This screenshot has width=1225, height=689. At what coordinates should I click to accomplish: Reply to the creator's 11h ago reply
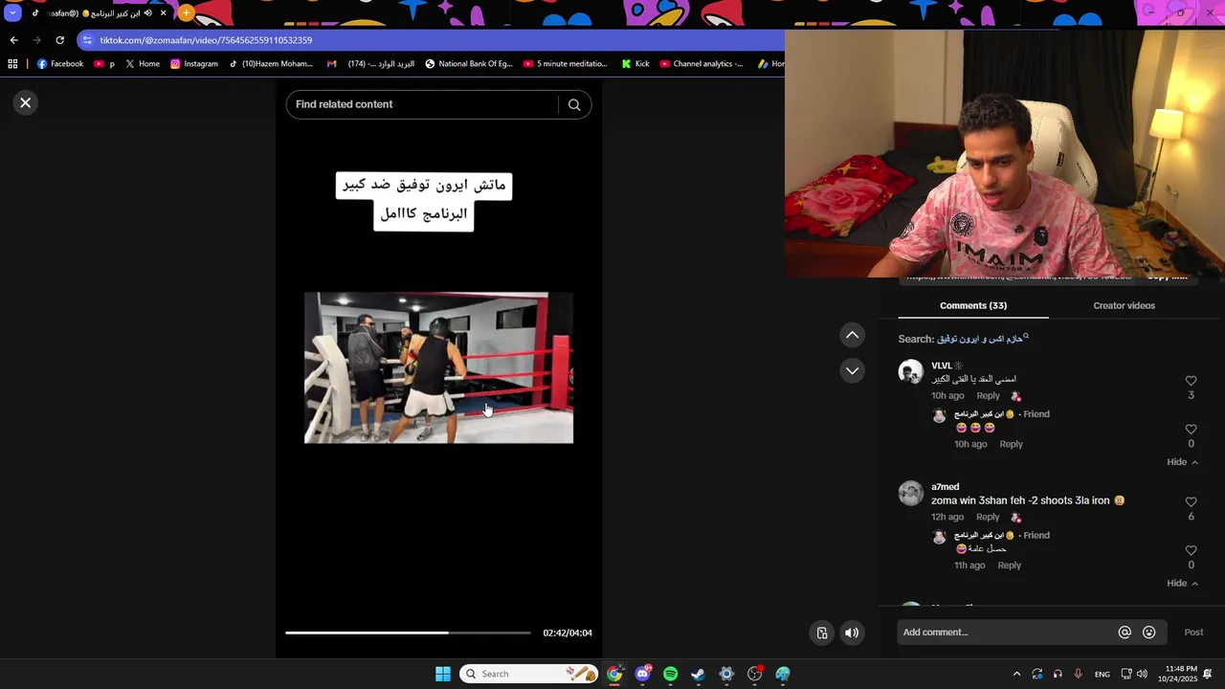(x=1009, y=566)
